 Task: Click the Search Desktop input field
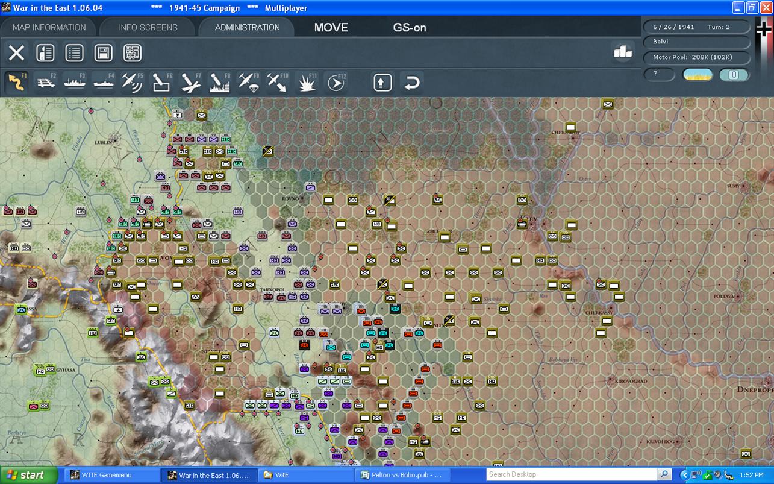(x=571, y=474)
